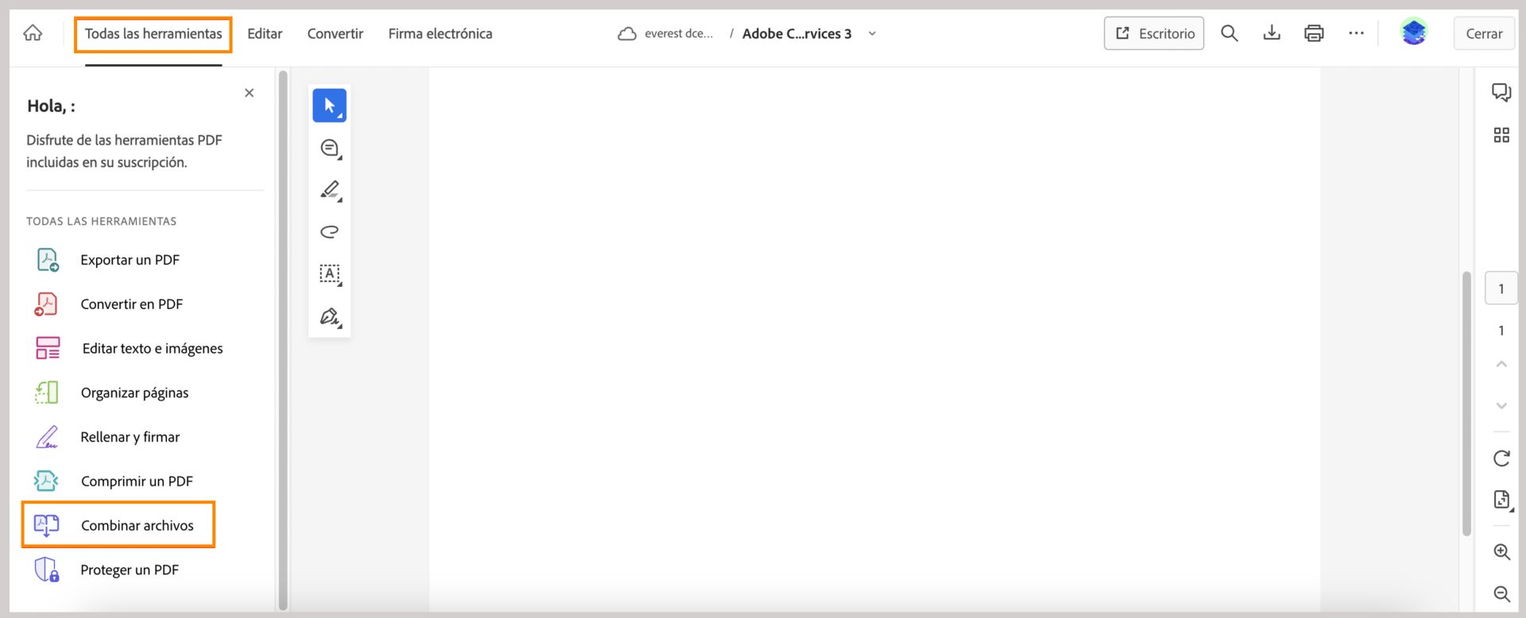Open the comments panel icon

pyautogui.click(x=1501, y=92)
